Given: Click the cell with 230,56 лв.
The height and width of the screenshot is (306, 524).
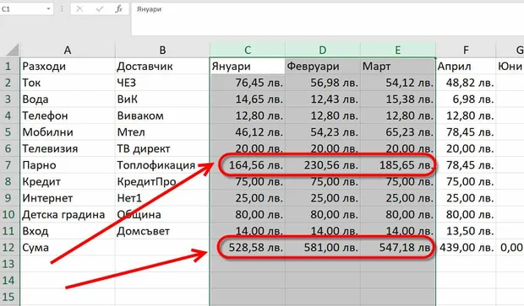Looking at the screenshot, I should point(323,165).
